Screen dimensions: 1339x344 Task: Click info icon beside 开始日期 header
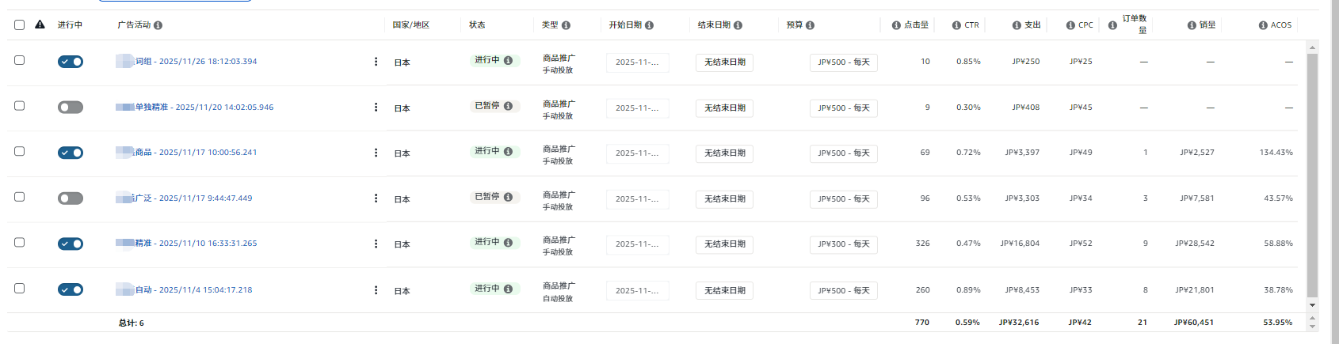[x=649, y=25]
